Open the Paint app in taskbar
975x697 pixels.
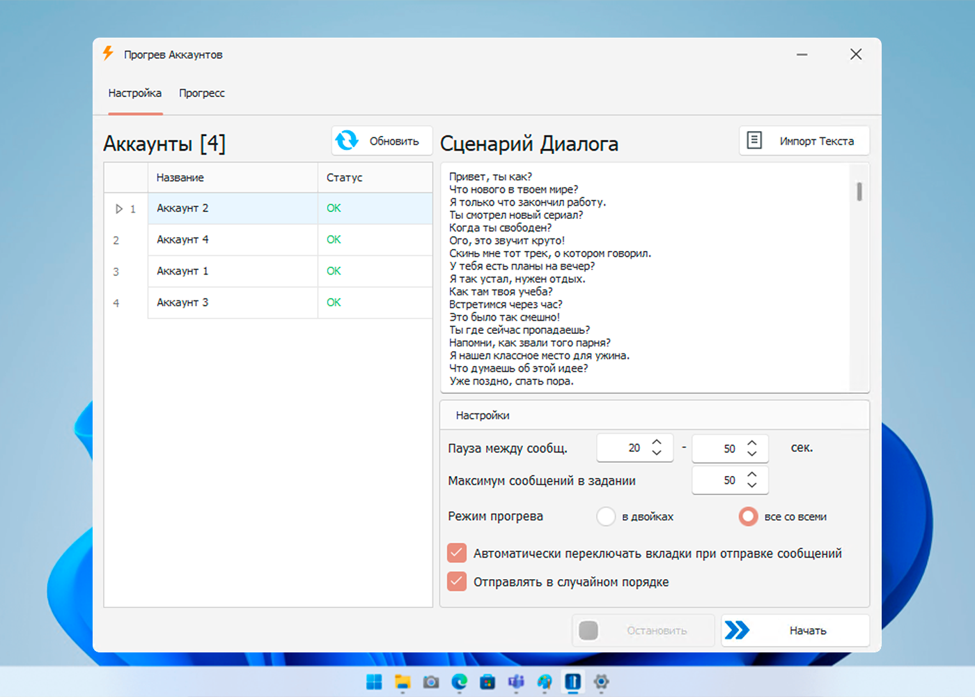tap(545, 682)
